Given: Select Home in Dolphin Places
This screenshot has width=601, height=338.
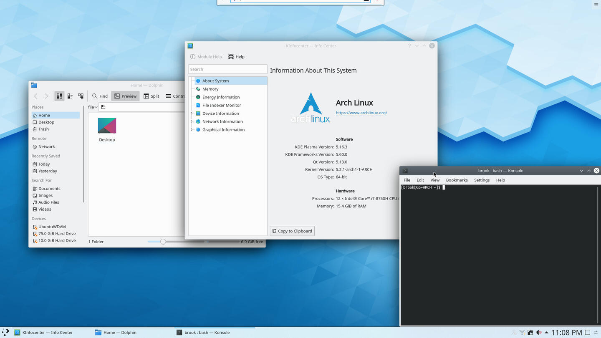Looking at the screenshot, I should point(56,115).
